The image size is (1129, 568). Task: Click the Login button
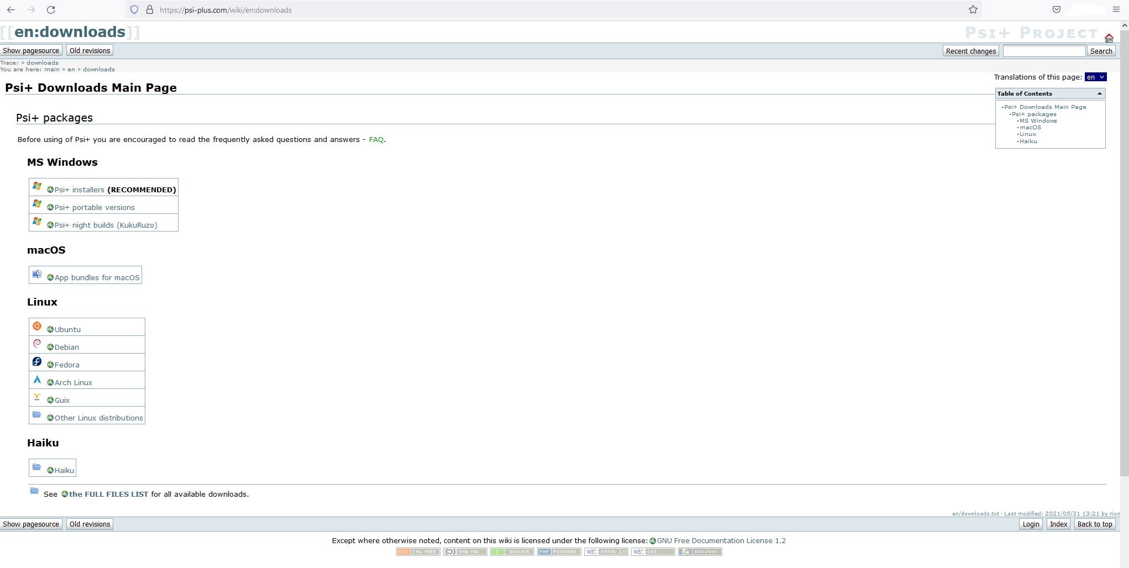tap(1031, 524)
